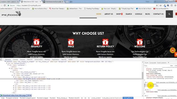Close the Download video bar with X
Viewport: 177px width, 99px height.
[30, 95]
